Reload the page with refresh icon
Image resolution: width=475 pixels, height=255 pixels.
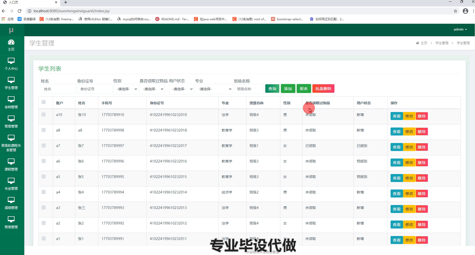(20, 11)
